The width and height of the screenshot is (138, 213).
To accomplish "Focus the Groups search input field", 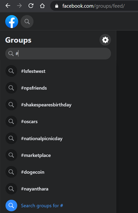I will tap(58, 54).
